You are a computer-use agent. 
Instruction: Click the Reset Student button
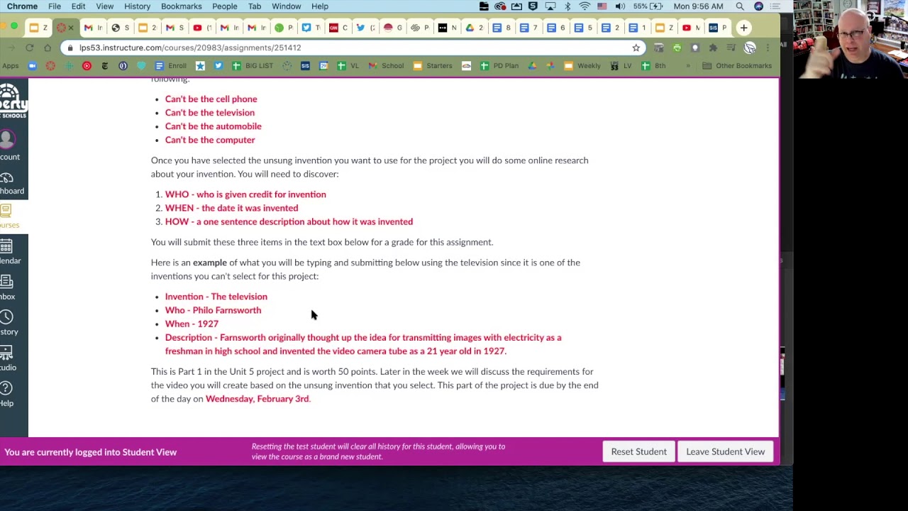pyautogui.click(x=639, y=451)
